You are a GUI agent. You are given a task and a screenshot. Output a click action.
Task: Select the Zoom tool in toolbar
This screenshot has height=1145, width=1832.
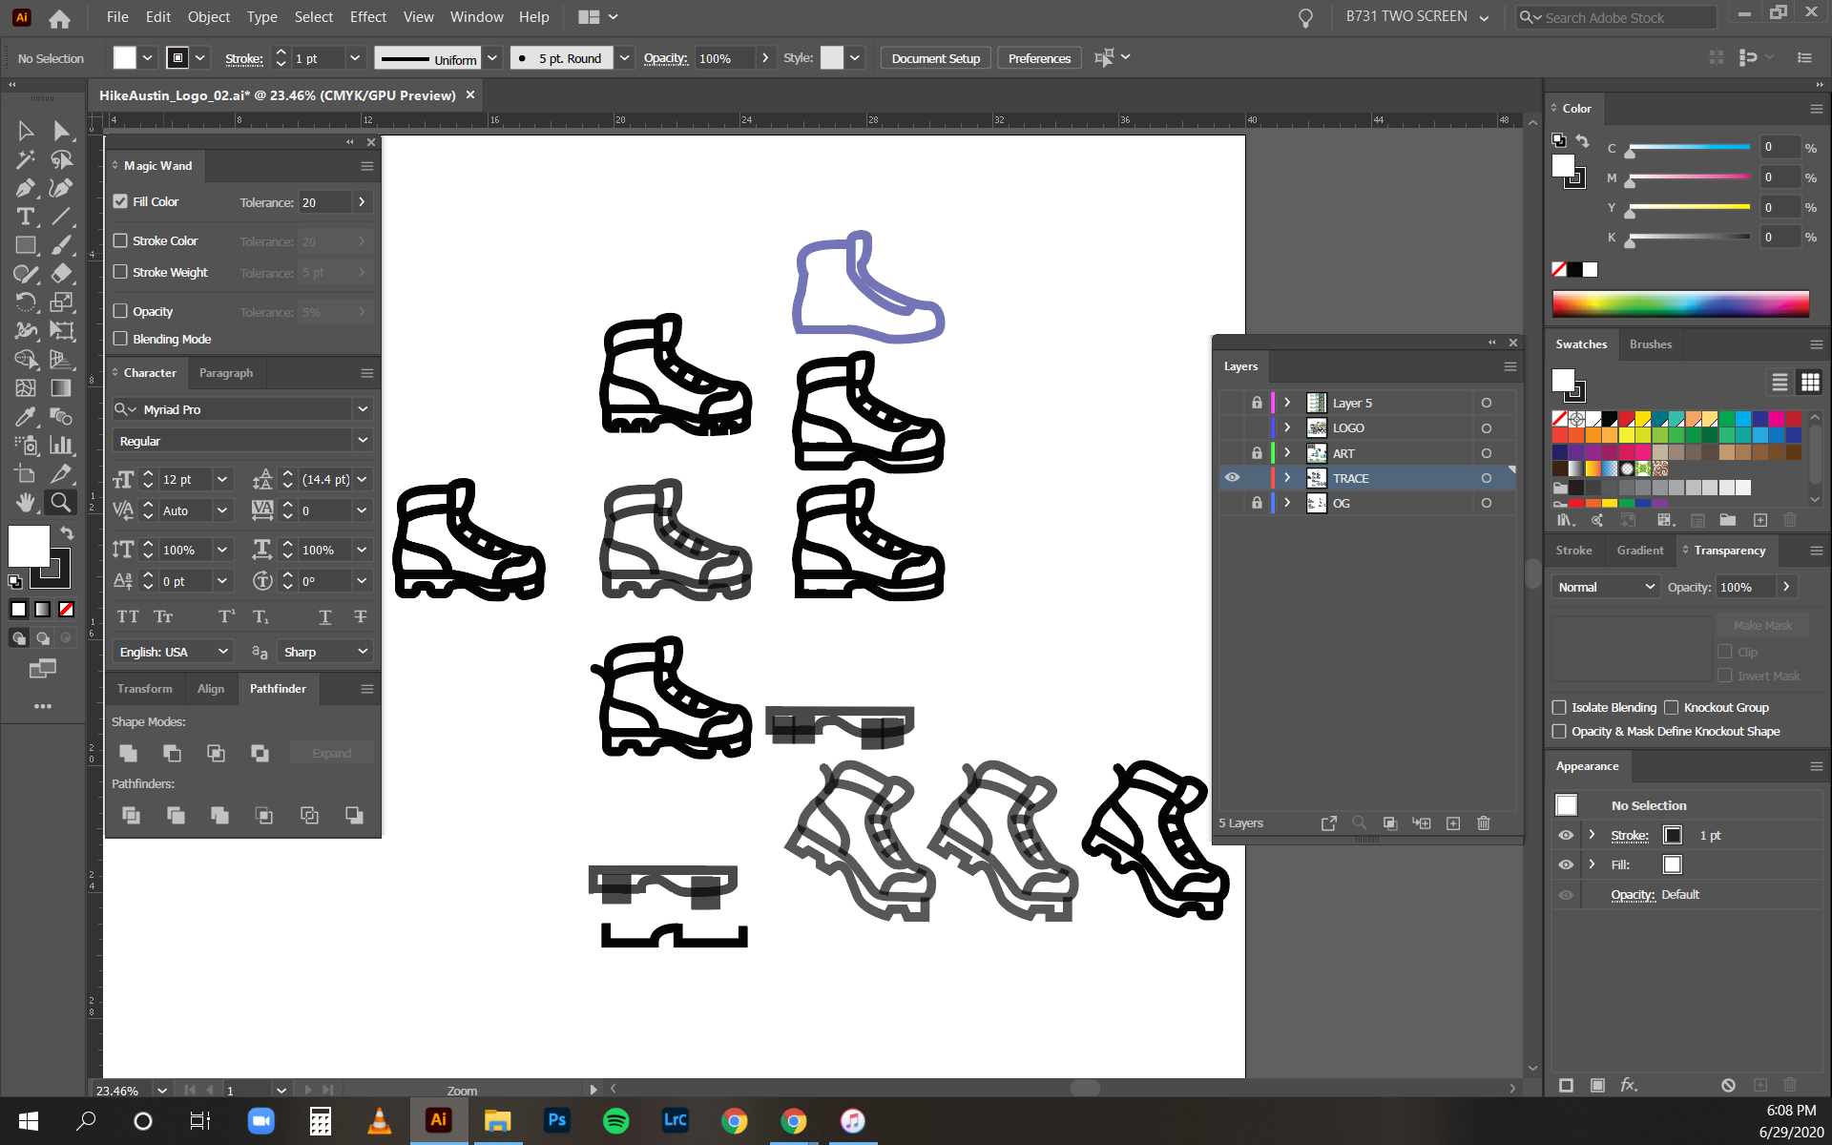click(x=60, y=502)
